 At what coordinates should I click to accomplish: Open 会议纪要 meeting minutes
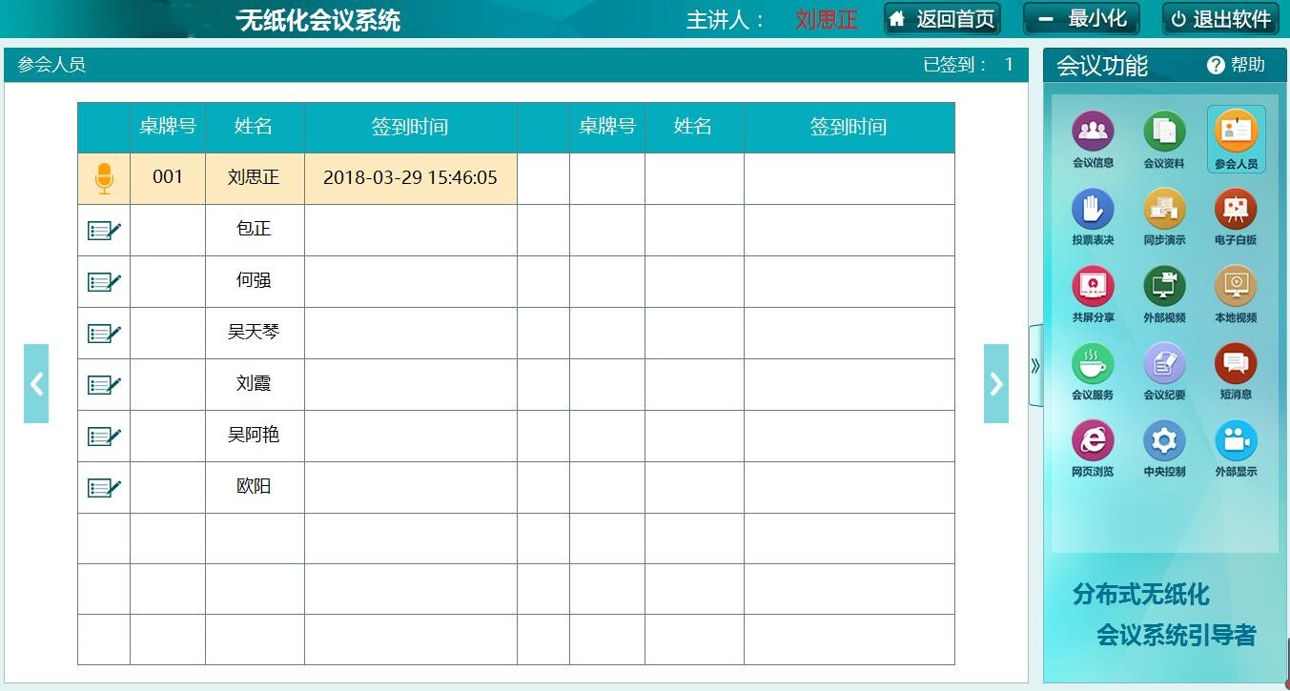click(1164, 364)
